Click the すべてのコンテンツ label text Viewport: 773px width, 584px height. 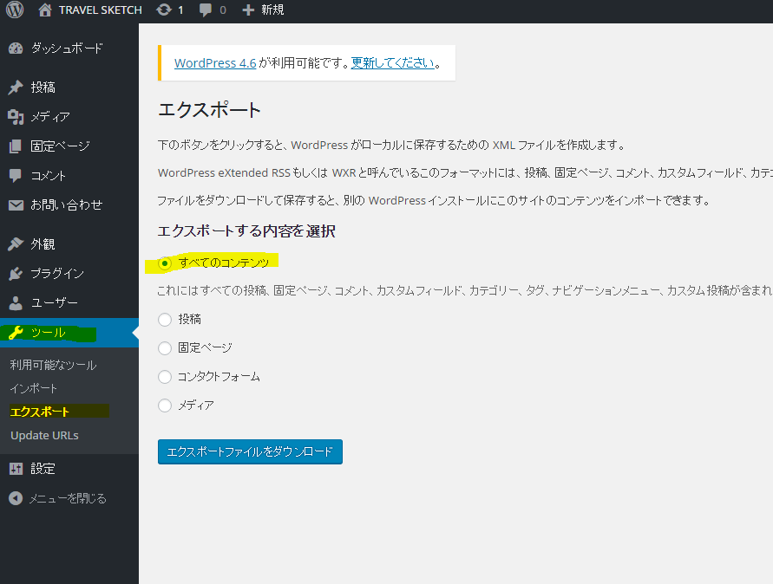coord(224,263)
